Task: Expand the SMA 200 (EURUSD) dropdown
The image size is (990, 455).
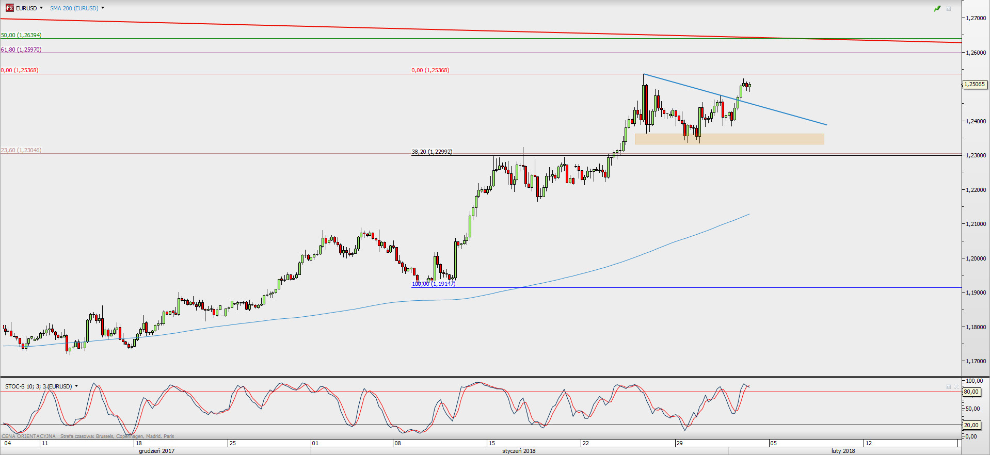Action: [103, 8]
